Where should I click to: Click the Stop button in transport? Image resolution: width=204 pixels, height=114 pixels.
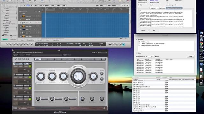[21, 44]
